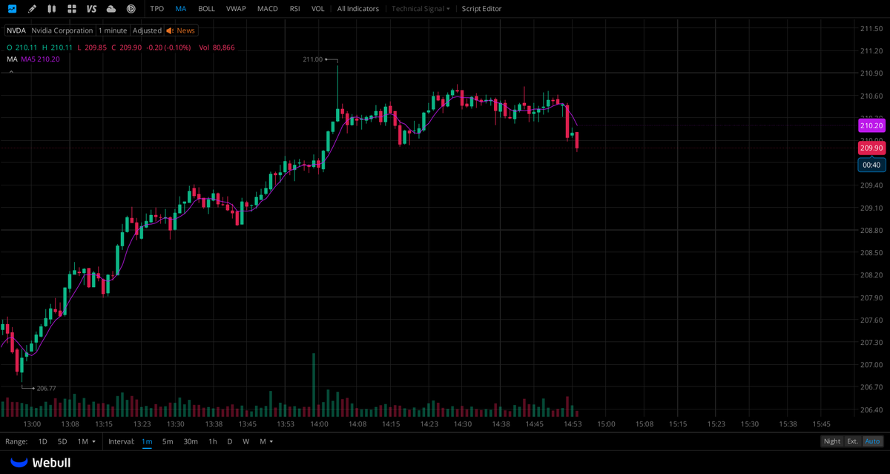890x474 pixels.
Task: Expand the M interval dropdown
Action: pyautogui.click(x=266, y=441)
